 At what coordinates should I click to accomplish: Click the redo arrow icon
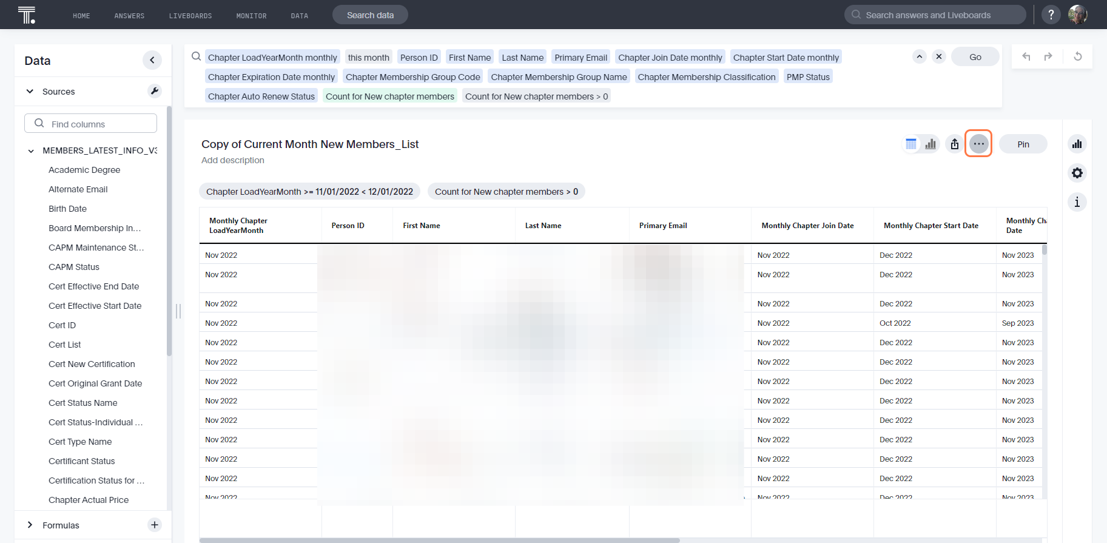tap(1048, 56)
